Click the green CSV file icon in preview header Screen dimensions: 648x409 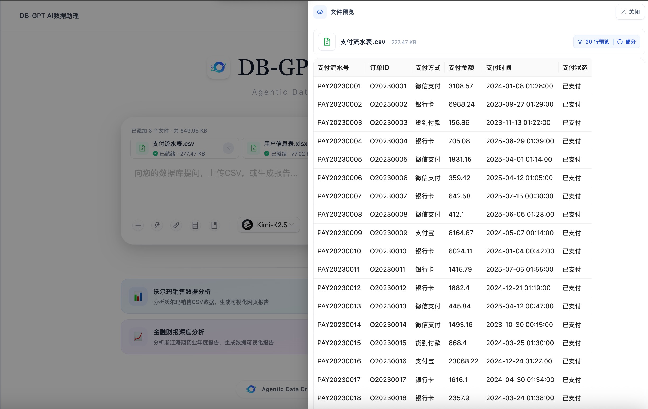[x=327, y=42]
